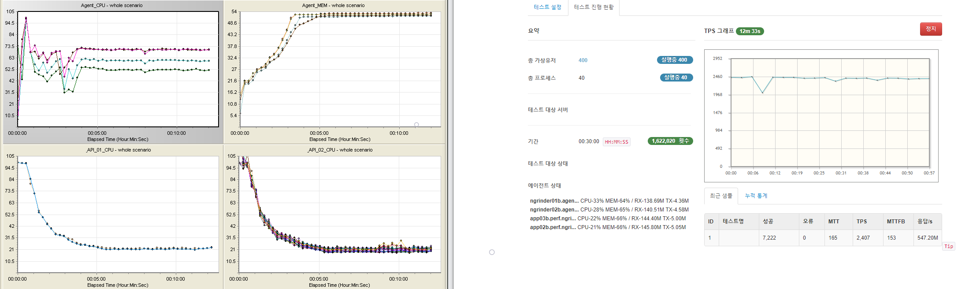Open the 누적 통계 tab
This screenshot has width=969, height=289.
click(756, 196)
